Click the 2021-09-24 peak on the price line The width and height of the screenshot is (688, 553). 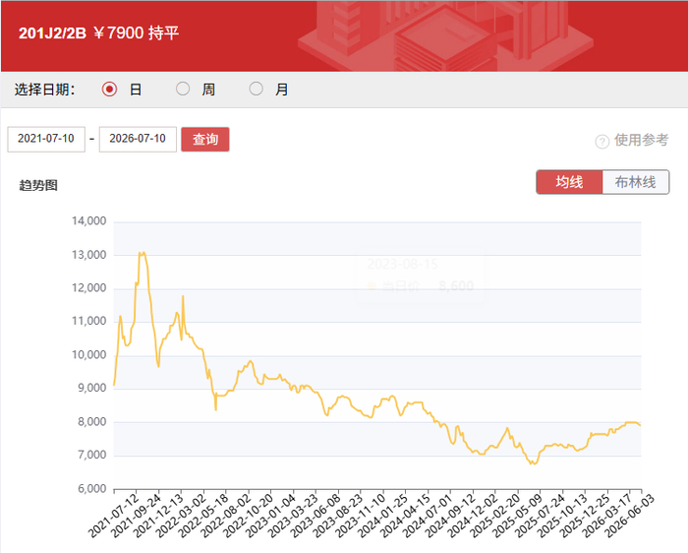(143, 253)
